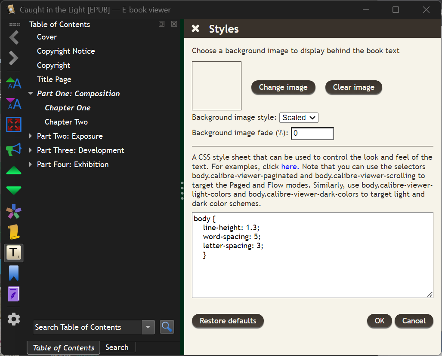442x356 pixels.
Task: Click the forward arrow icon in sidebar
Action: pyautogui.click(x=14, y=58)
